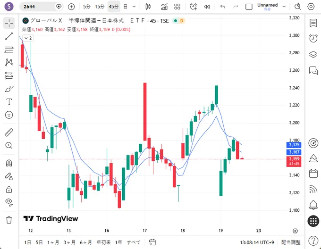Create an alert with clock-plus icon
The width and height of the screenshot is (321, 249).
click(x=194, y=7)
